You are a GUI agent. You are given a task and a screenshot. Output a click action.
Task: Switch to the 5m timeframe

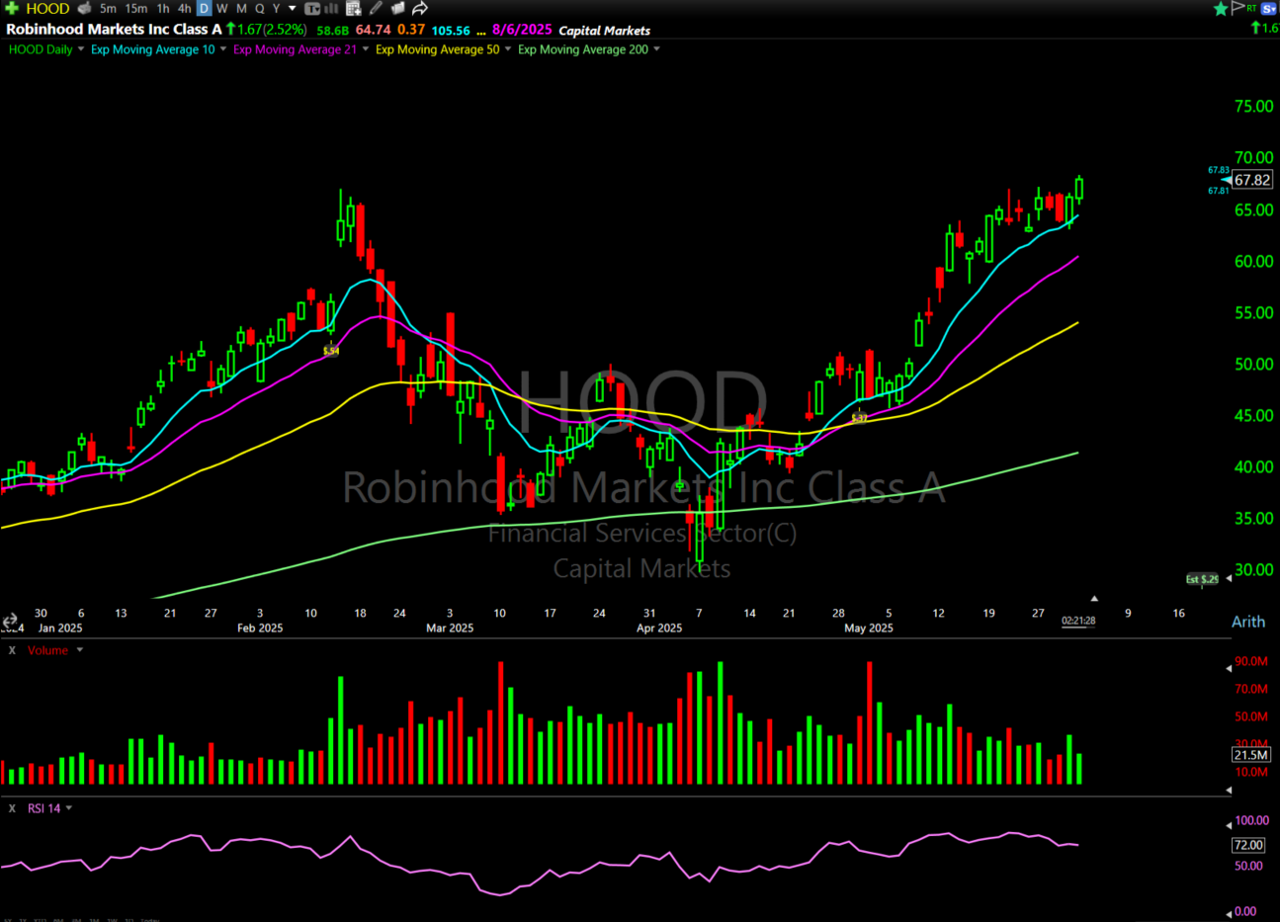[108, 8]
